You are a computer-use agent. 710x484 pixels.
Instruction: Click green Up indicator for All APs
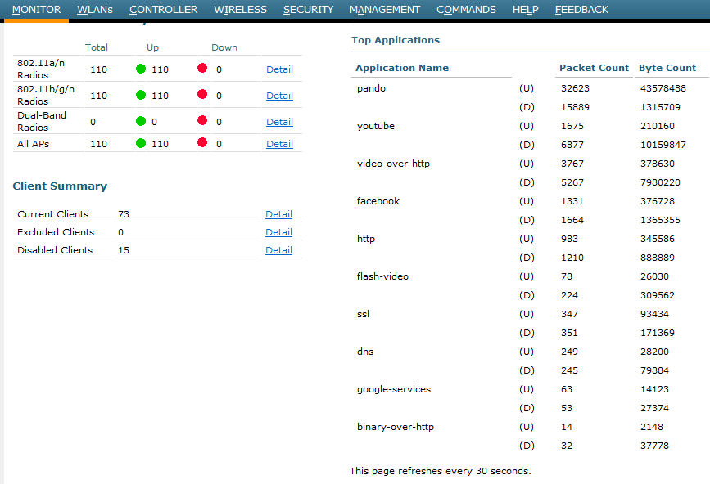(141, 143)
